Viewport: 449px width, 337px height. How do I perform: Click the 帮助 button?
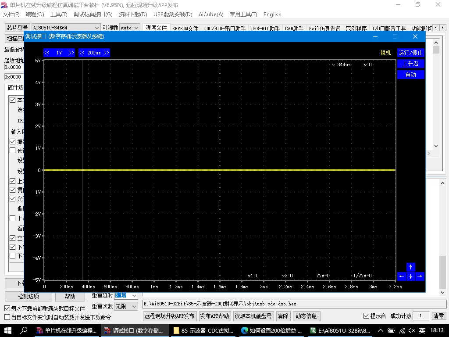tap(70, 296)
